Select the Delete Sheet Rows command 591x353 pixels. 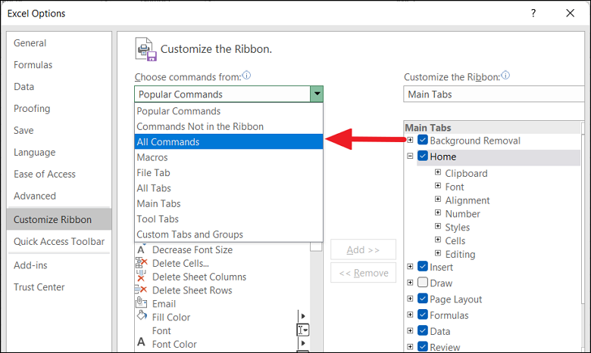pyautogui.click(x=222, y=290)
